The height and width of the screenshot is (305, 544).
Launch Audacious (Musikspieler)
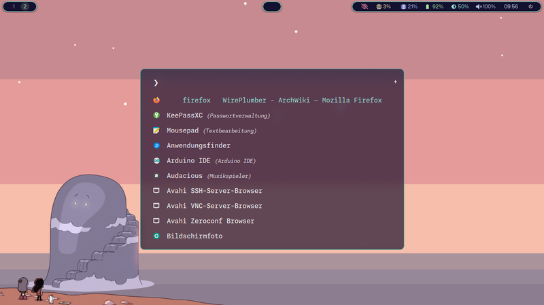coord(272,176)
